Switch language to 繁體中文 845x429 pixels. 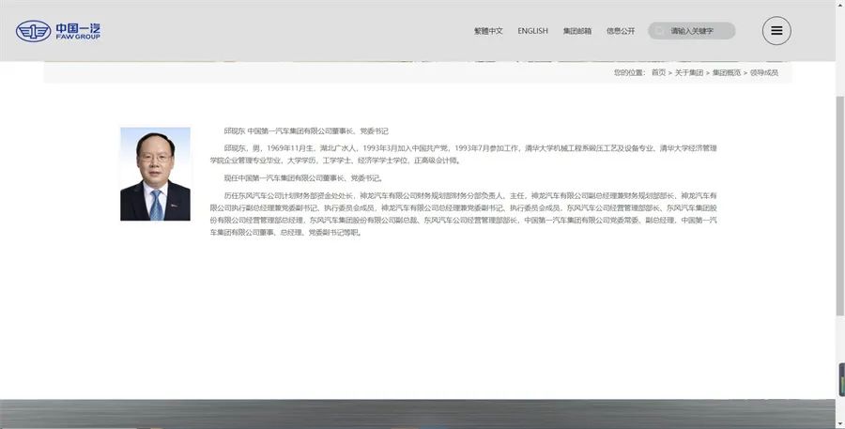pos(488,31)
